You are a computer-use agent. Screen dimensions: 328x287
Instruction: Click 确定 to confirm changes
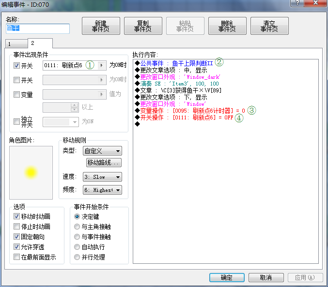(226, 278)
